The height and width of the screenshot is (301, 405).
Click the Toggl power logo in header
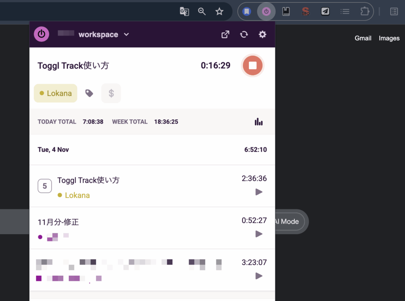coord(42,34)
